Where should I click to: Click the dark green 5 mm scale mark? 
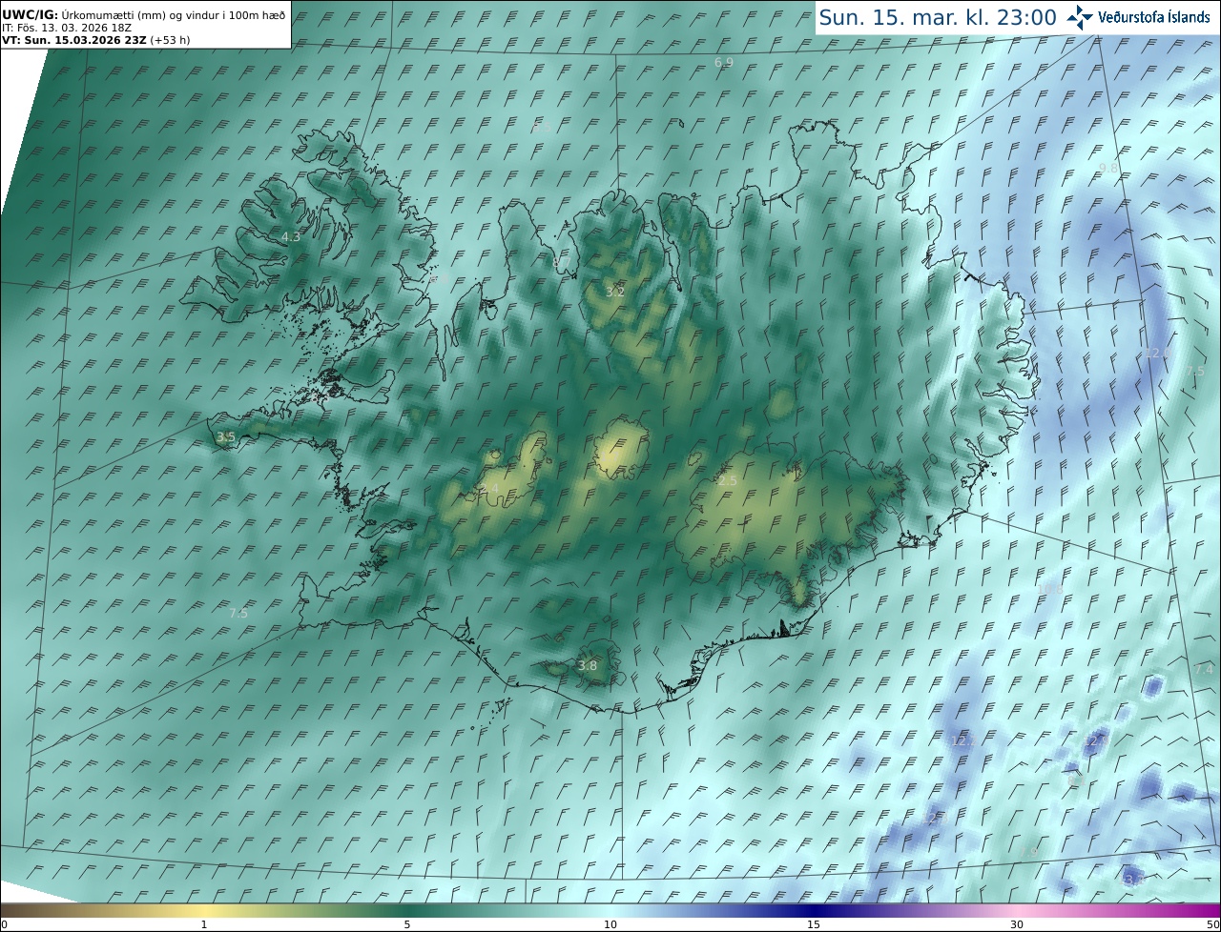pos(406,924)
